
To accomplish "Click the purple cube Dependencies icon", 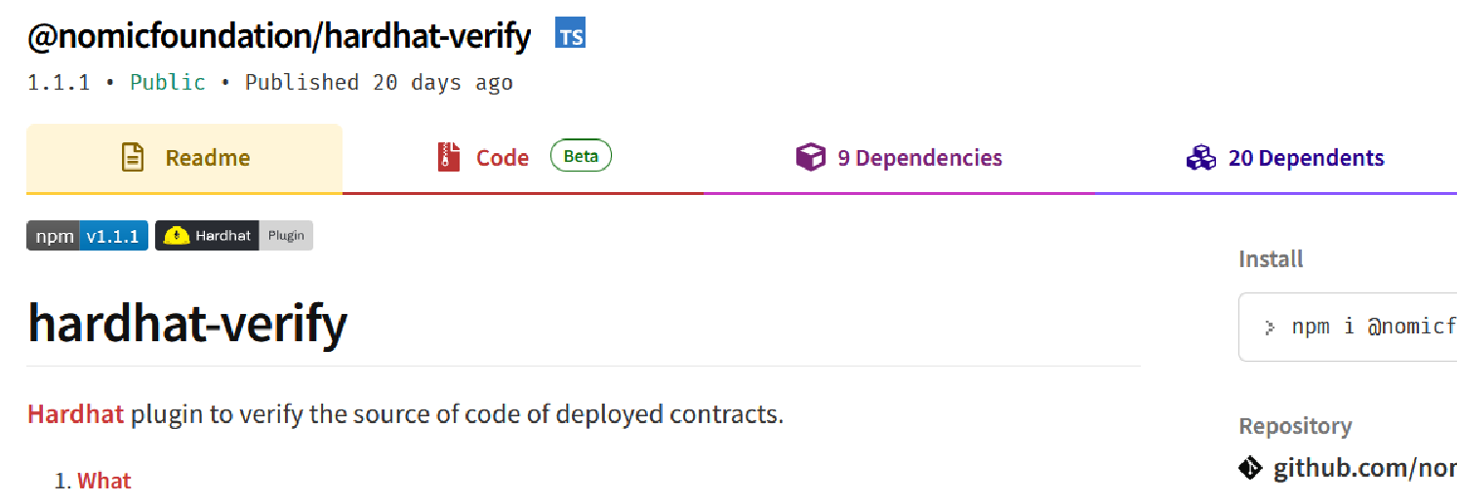I will [x=811, y=157].
